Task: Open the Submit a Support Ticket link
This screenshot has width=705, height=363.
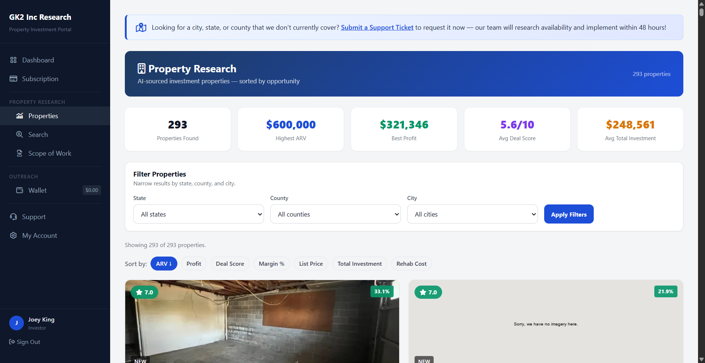Action: [x=377, y=27]
